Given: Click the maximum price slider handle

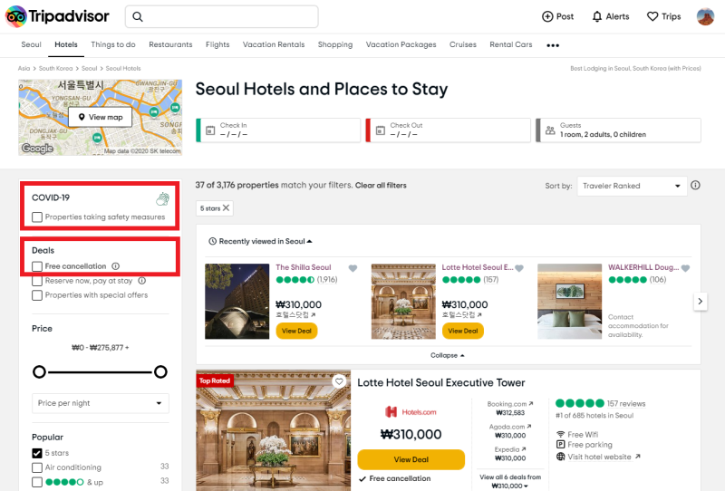Looking at the screenshot, I should [x=160, y=371].
